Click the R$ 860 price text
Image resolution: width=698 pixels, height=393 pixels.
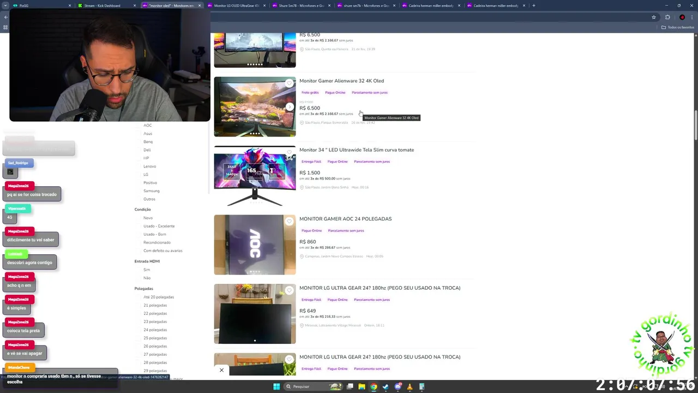point(308,242)
